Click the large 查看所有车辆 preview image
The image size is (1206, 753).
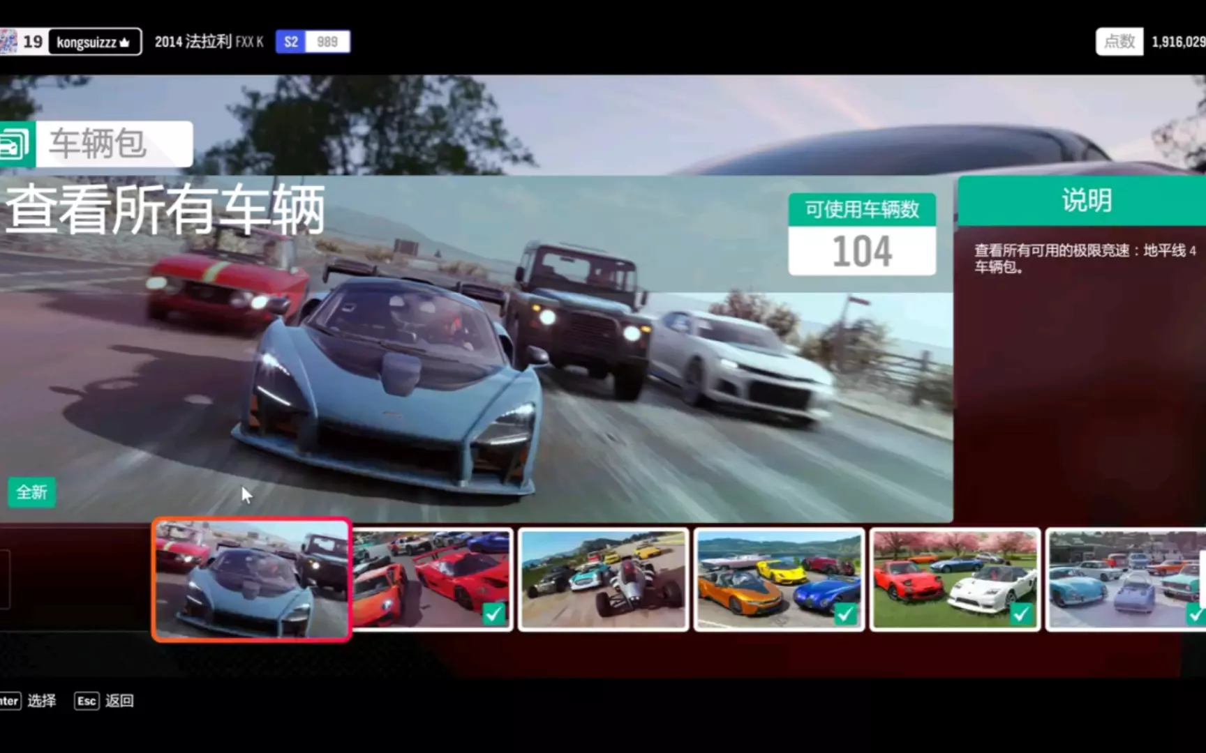tap(477, 349)
